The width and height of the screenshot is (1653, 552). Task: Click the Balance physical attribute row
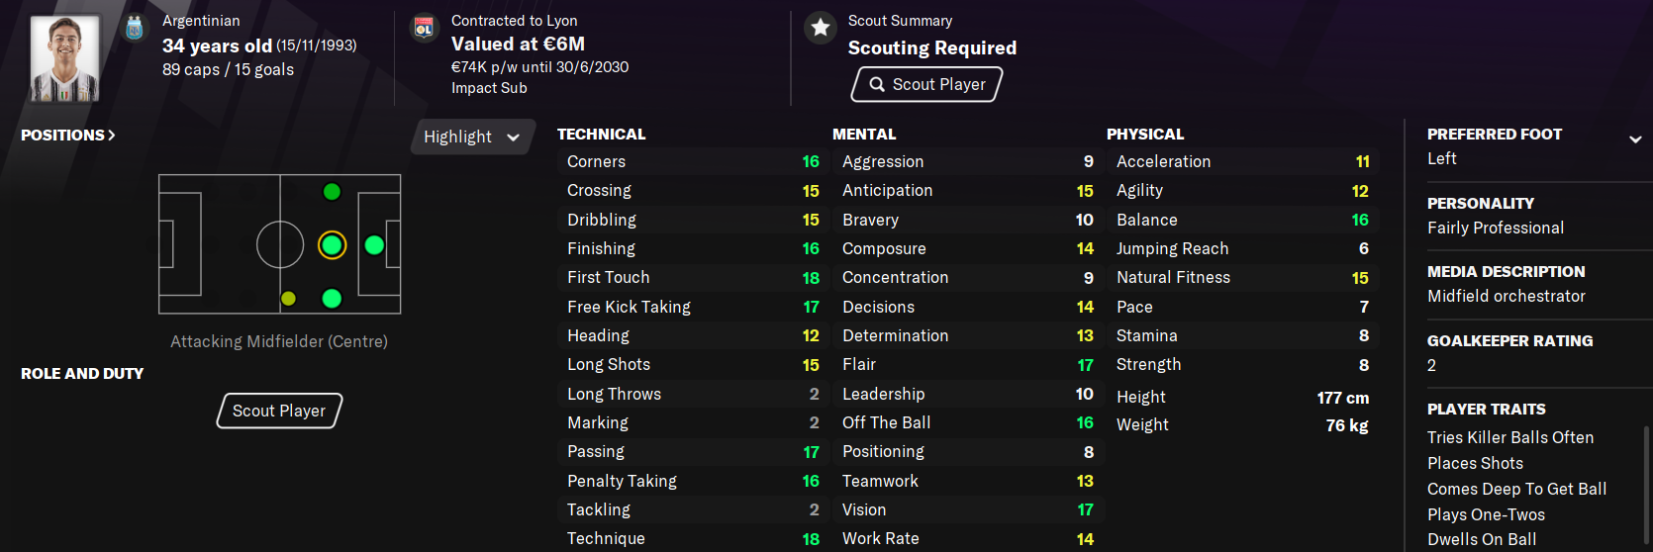(1241, 220)
